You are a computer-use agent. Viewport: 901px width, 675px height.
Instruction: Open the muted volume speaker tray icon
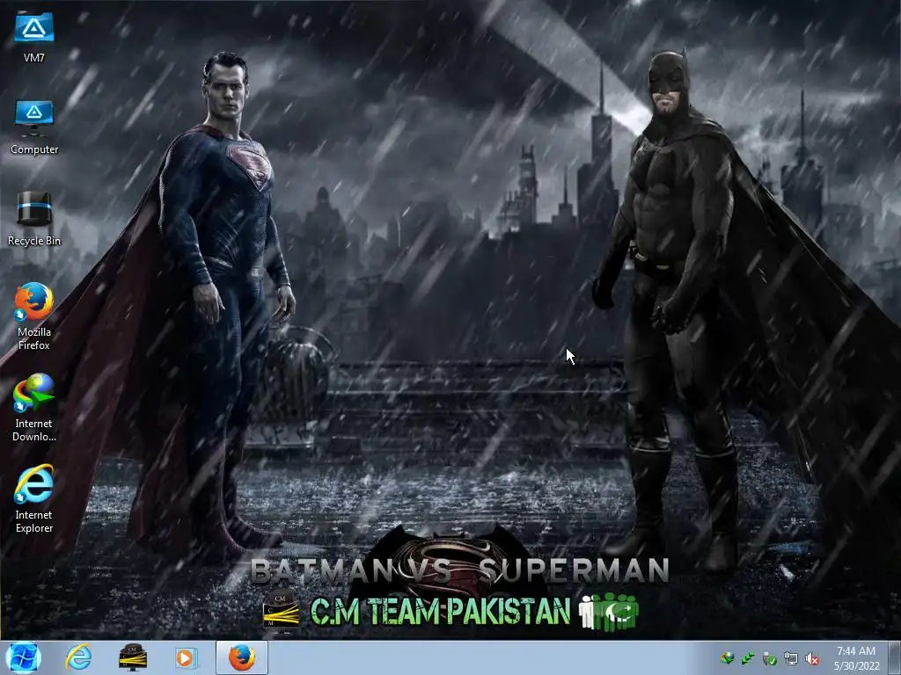click(812, 658)
